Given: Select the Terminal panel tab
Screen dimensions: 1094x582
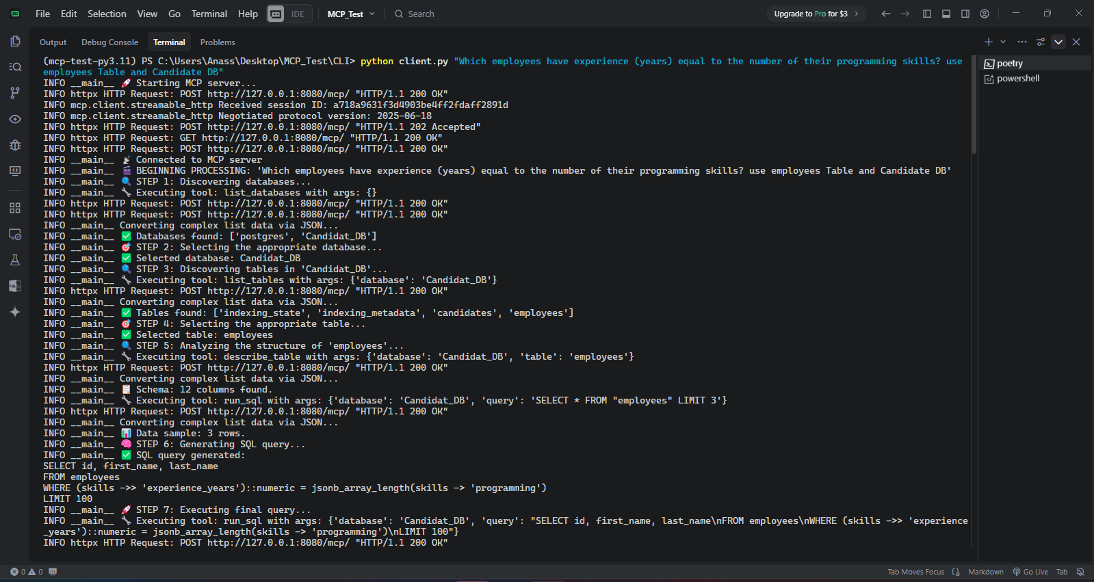Looking at the screenshot, I should point(169,42).
